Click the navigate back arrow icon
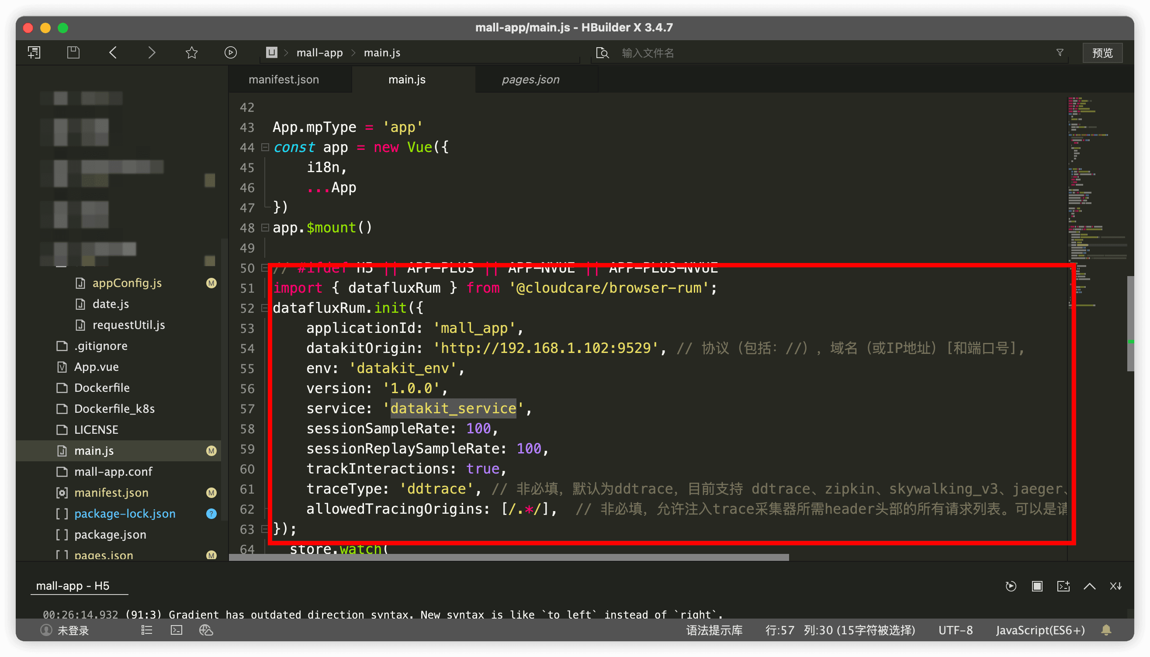 (113, 53)
